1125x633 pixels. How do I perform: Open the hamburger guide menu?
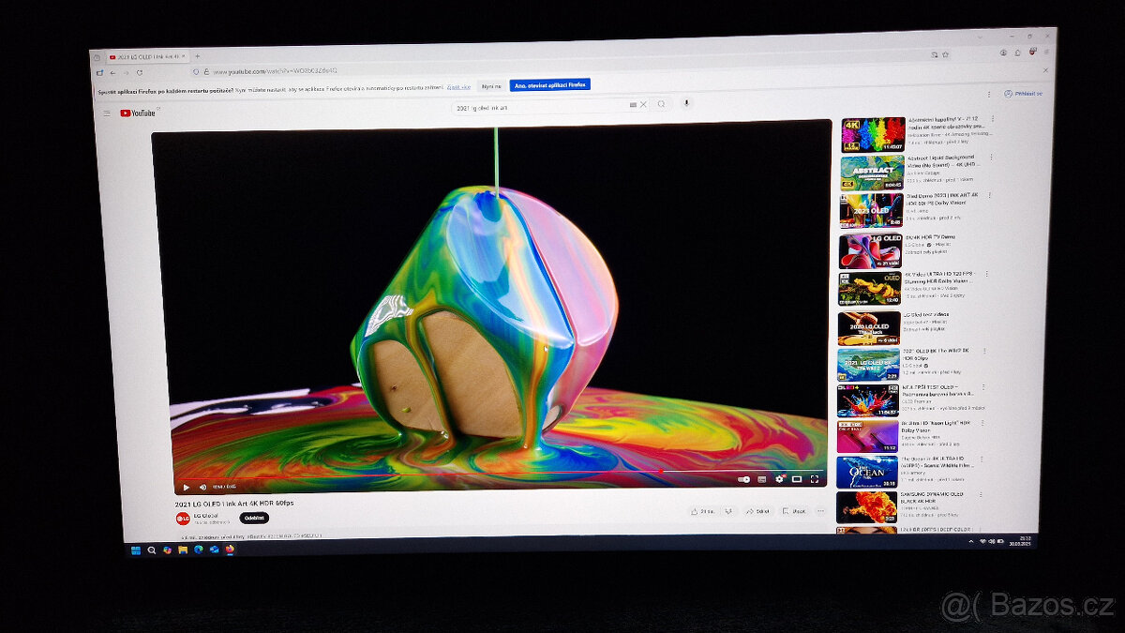[x=106, y=113]
